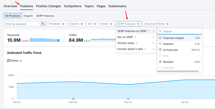
Task: Choose Reviews from the feature list
Action: 179,62
